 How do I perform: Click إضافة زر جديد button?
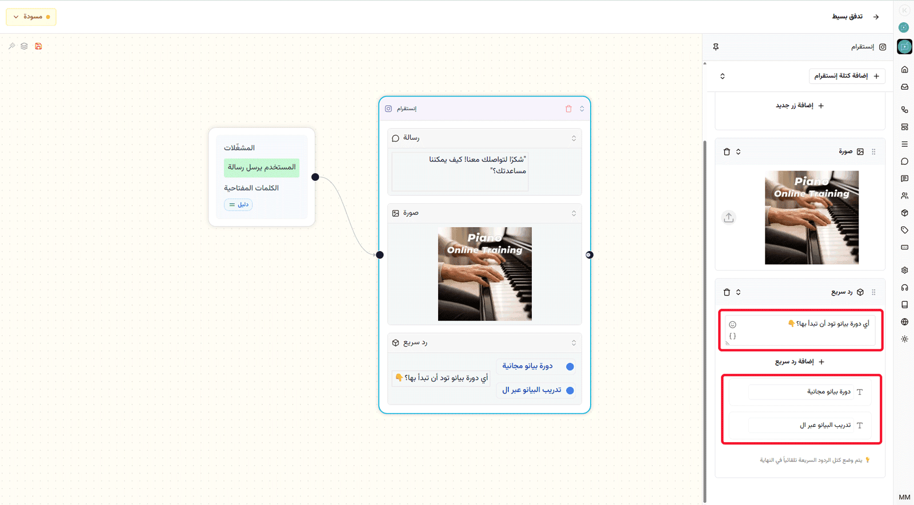pyautogui.click(x=800, y=106)
